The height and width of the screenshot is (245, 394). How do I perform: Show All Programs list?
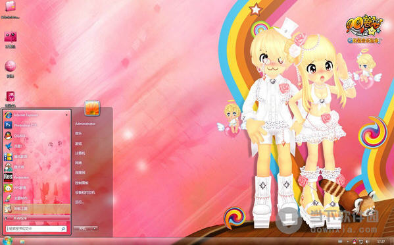36,218
